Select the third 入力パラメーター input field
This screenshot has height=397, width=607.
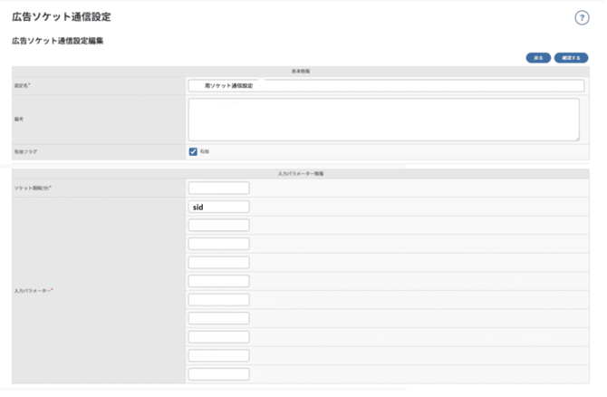click(x=218, y=244)
